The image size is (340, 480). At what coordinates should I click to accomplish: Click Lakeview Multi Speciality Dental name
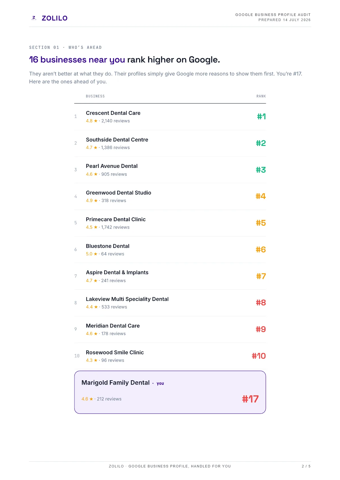click(127, 299)
